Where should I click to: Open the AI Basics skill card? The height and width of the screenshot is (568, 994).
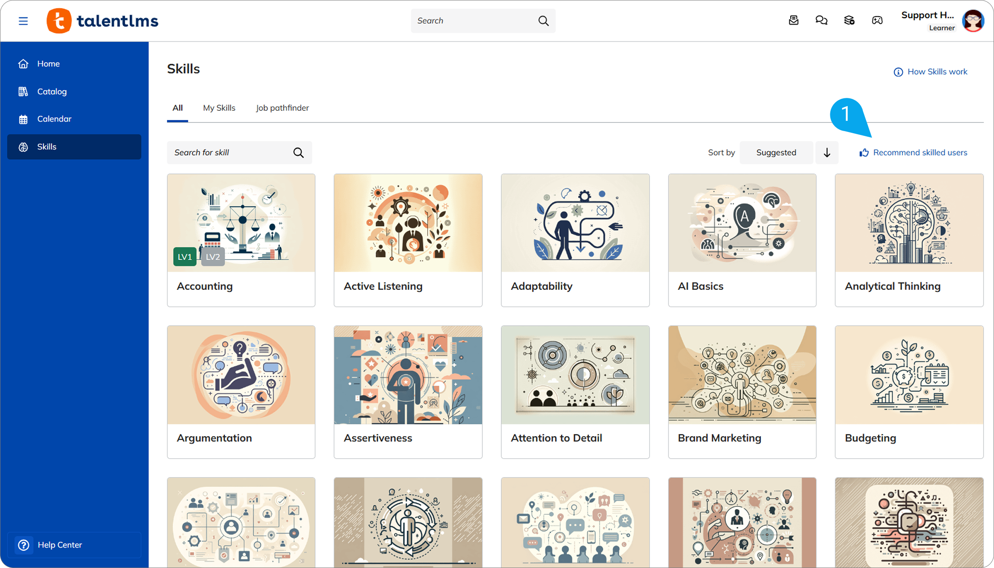pos(742,240)
